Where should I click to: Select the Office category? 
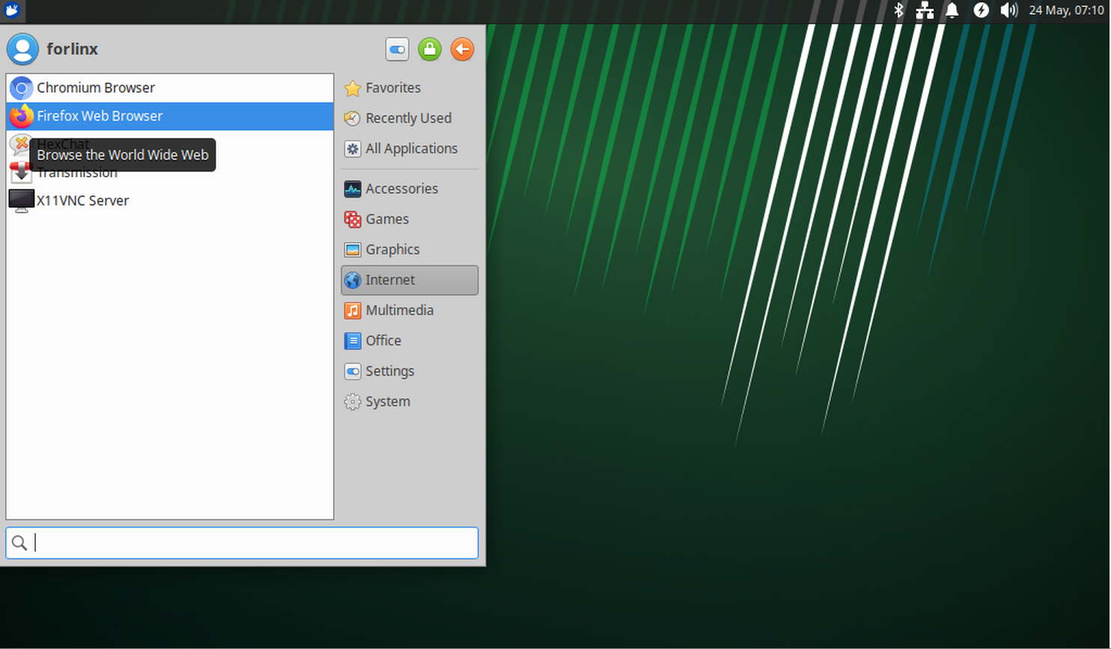pyautogui.click(x=410, y=341)
